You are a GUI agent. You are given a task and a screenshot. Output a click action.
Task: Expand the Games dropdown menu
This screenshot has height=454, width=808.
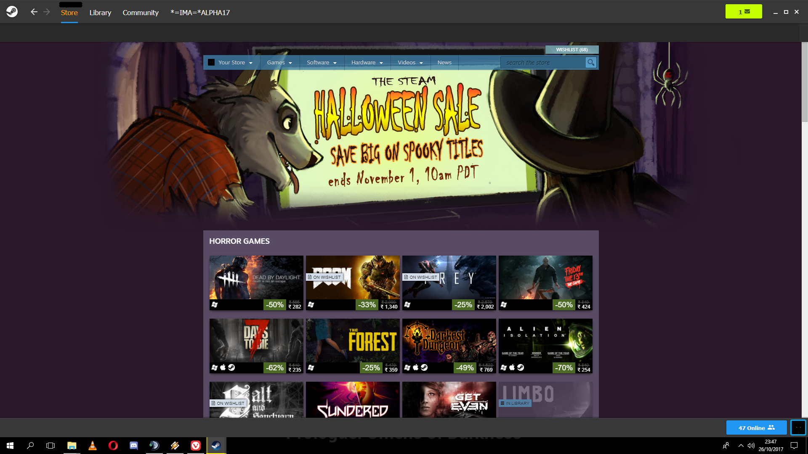(279, 62)
